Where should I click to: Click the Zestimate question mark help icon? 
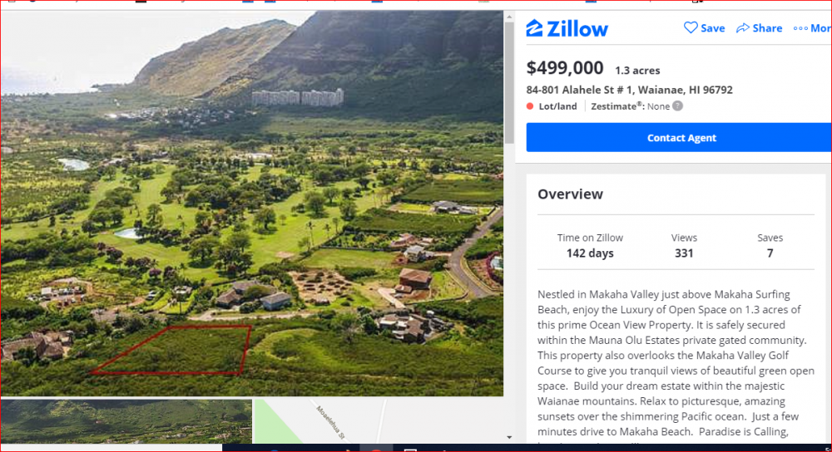click(x=677, y=106)
